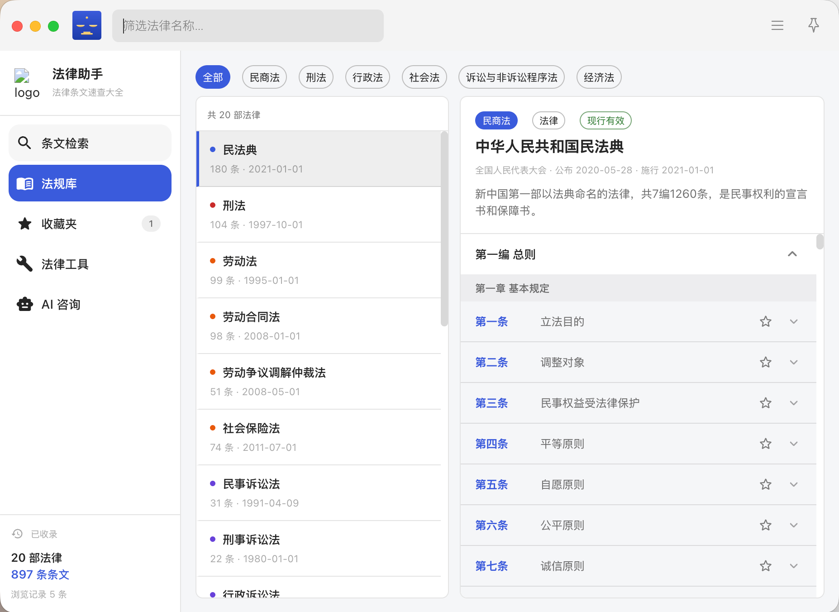Click the history clock icon beside 已收录
The width and height of the screenshot is (839, 612).
(17, 534)
